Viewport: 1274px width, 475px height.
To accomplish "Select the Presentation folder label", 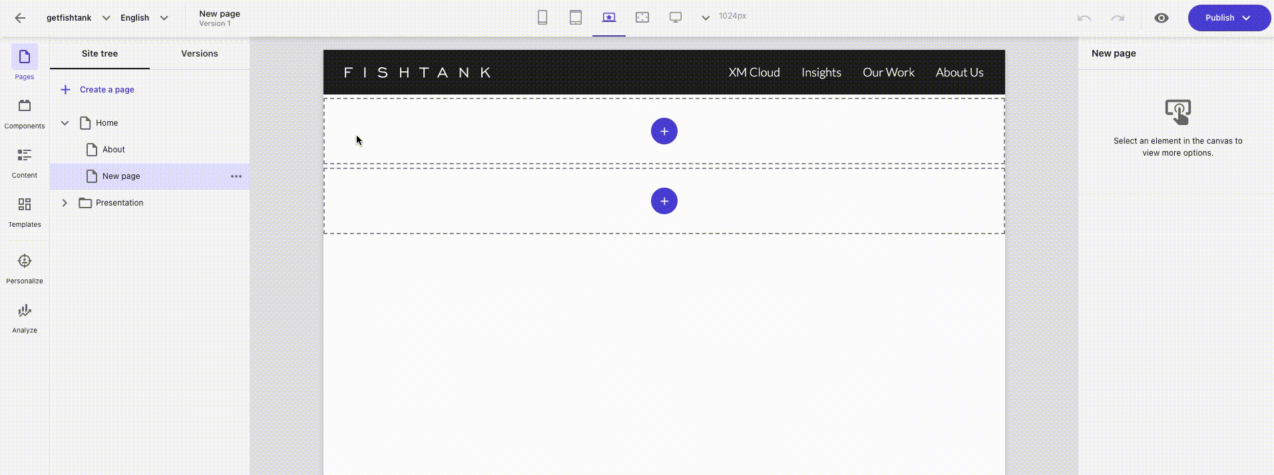I will (x=119, y=203).
